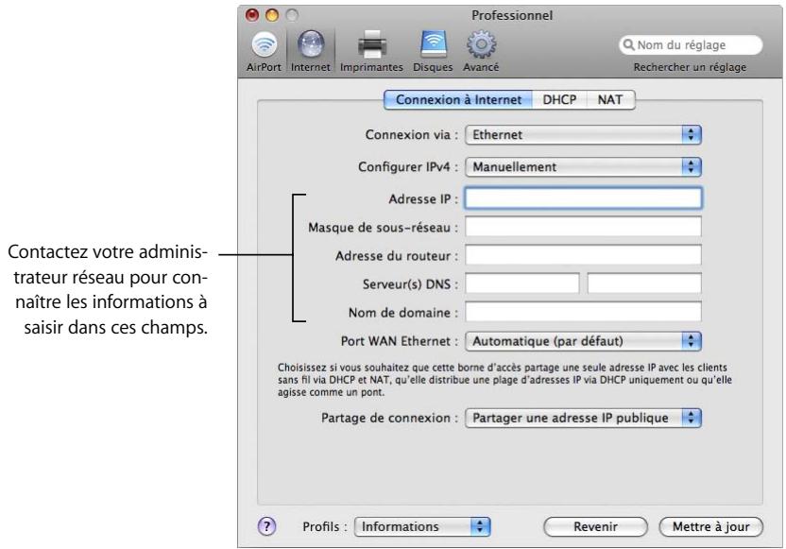Click the Partage de connexion label
Screen dimensions: 786x549
(389, 419)
